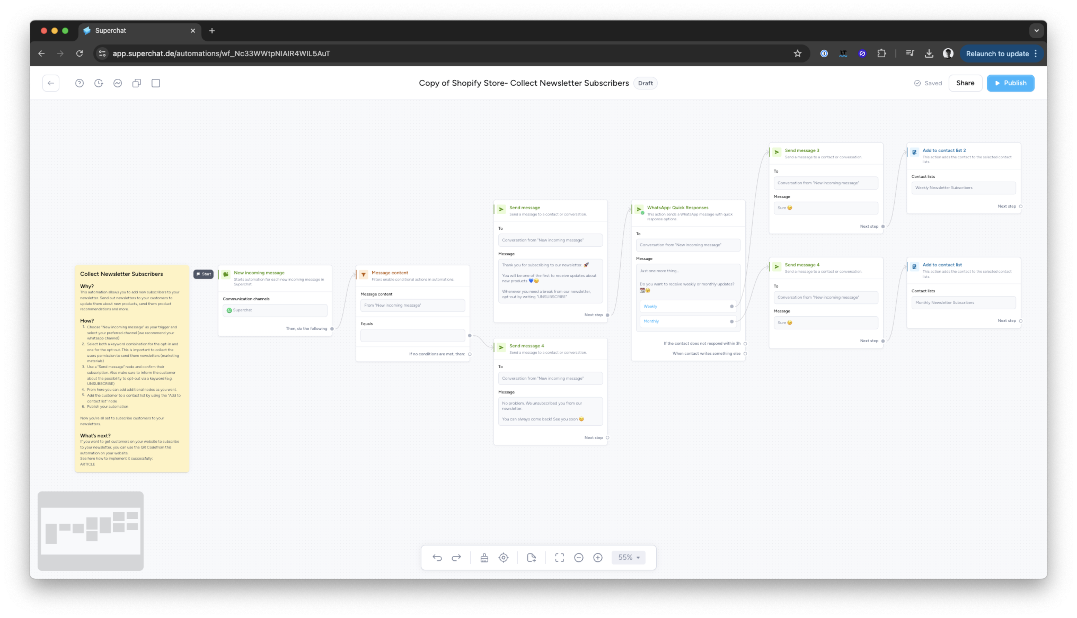
Task: Click the broom clean-up layout icon
Action: 484,557
